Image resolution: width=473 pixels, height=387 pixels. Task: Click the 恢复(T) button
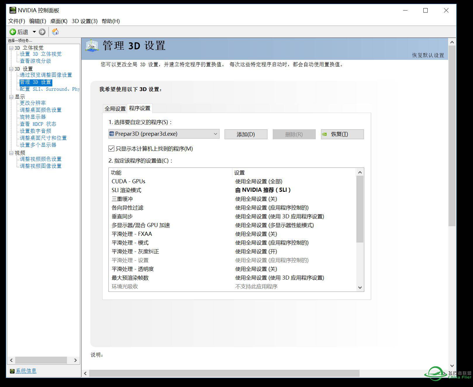(x=342, y=134)
